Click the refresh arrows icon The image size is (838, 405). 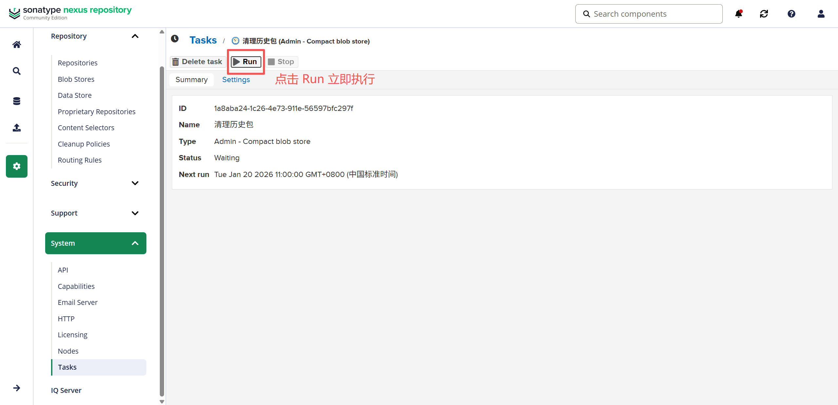point(764,14)
